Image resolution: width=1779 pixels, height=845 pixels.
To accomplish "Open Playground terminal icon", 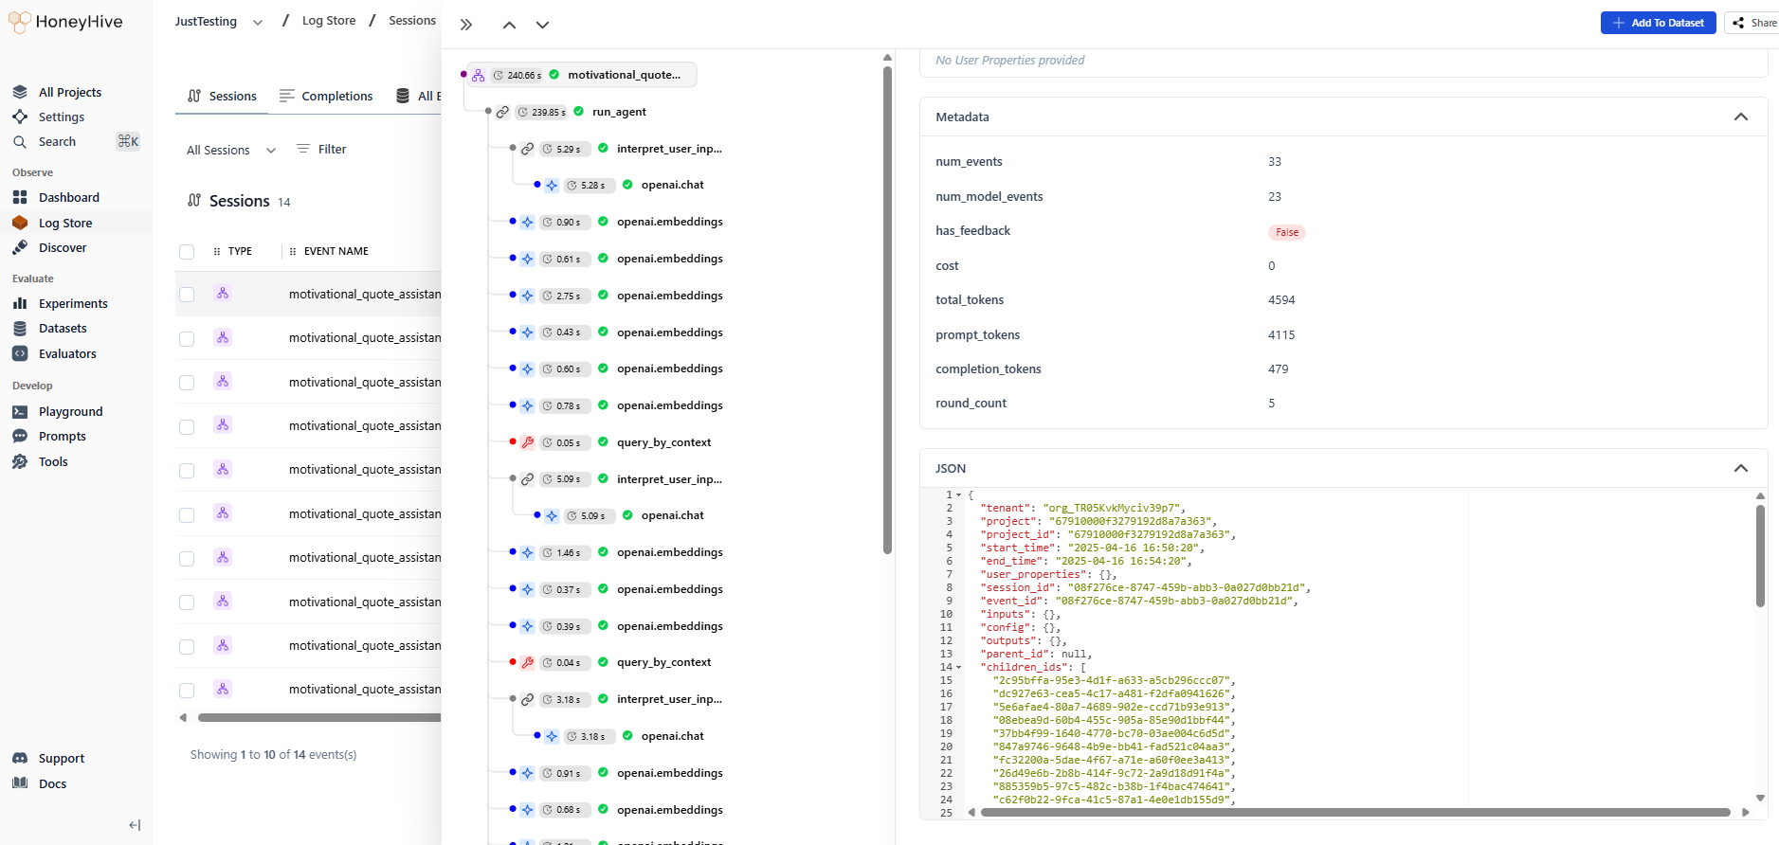I will pos(20,411).
